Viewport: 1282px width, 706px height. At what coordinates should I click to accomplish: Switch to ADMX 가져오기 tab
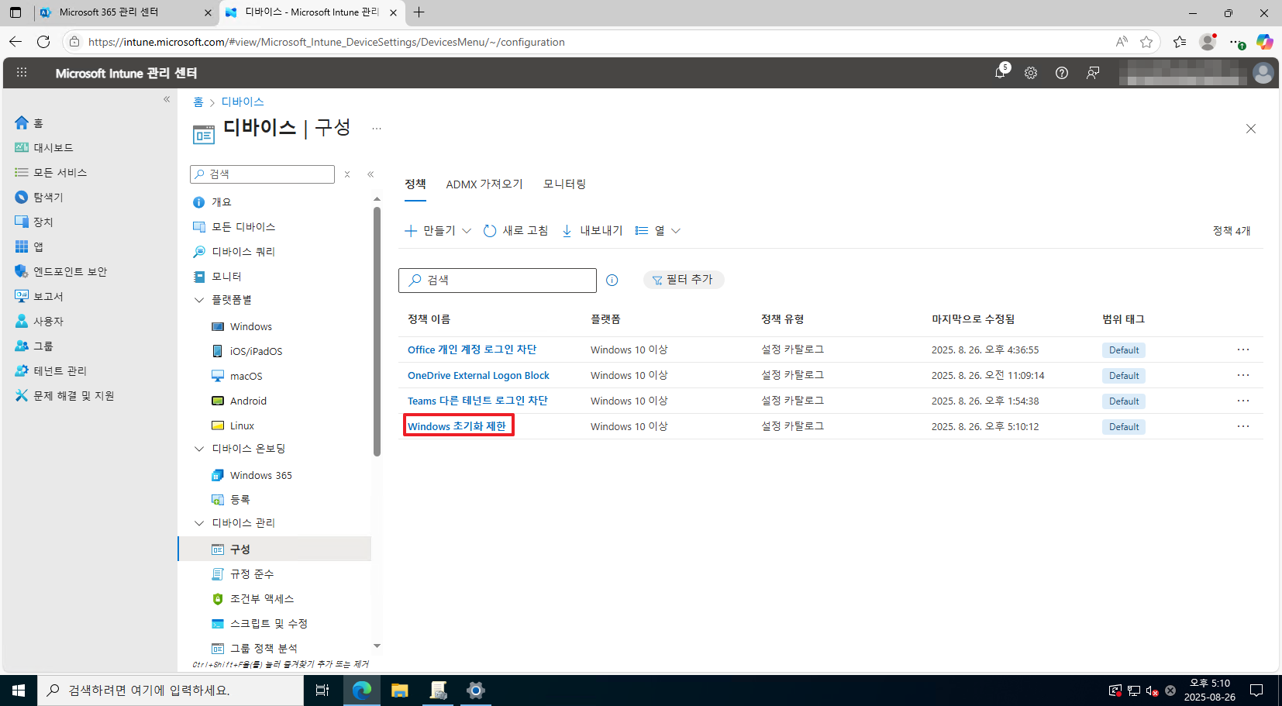[x=484, y=184]
